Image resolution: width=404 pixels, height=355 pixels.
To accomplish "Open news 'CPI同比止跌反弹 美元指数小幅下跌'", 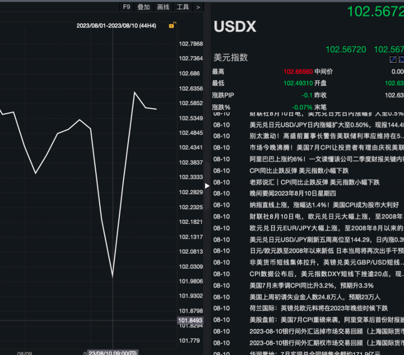I will tap(299, 170).
